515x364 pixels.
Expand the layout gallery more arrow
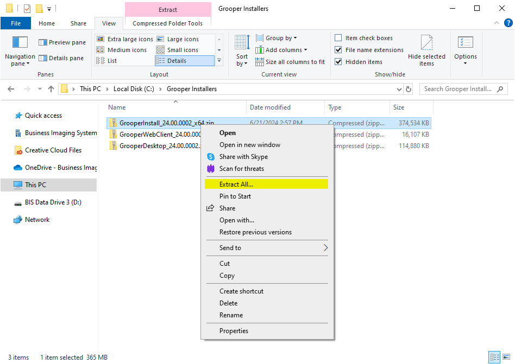pyautogui.click(x=219, y=61)
